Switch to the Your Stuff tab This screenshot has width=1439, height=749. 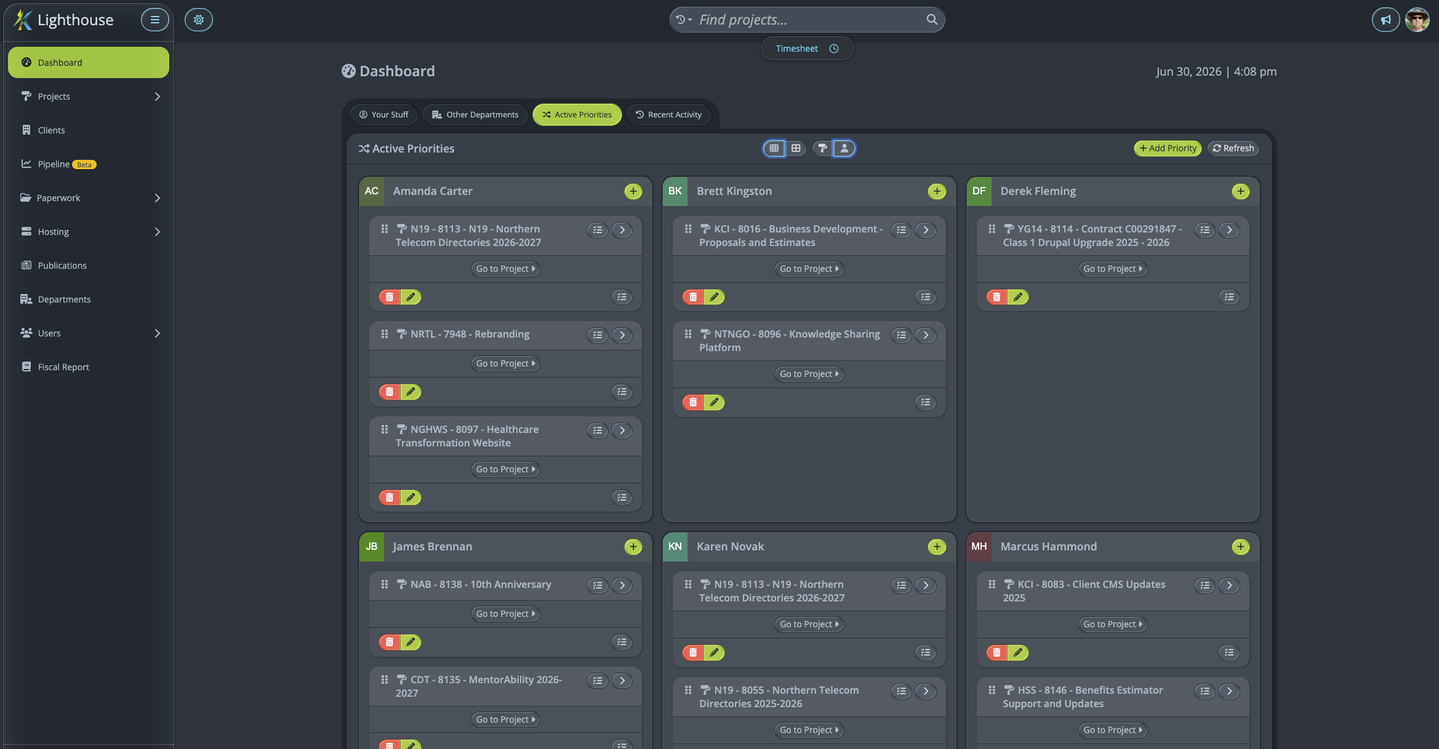(x=383, y=115)
